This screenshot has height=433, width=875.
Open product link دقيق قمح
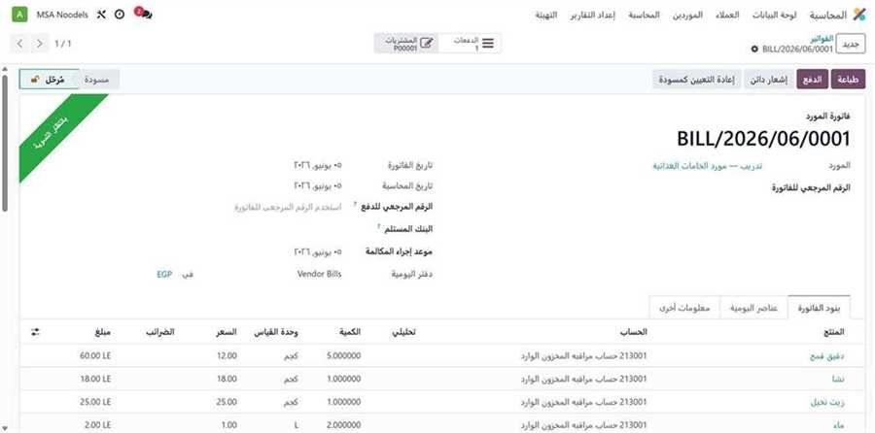pyautogui.click(x=827, y=355)
